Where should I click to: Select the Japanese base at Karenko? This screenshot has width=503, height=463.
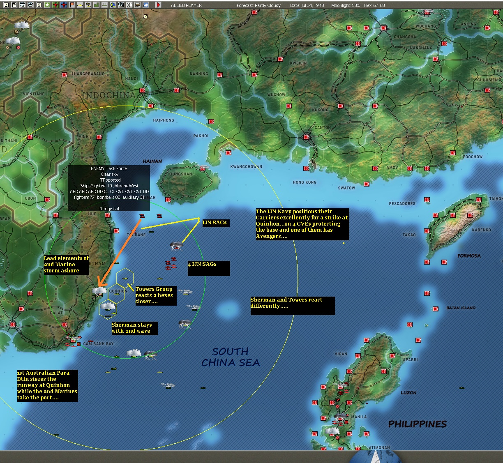(471, 215)
